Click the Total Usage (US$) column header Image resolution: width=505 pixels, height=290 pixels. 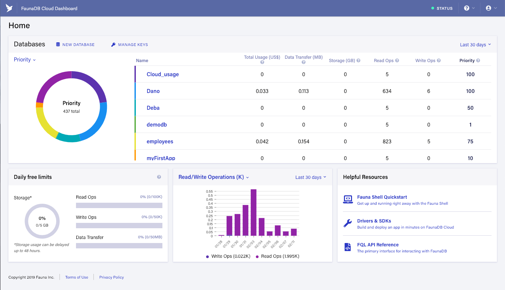262,57
